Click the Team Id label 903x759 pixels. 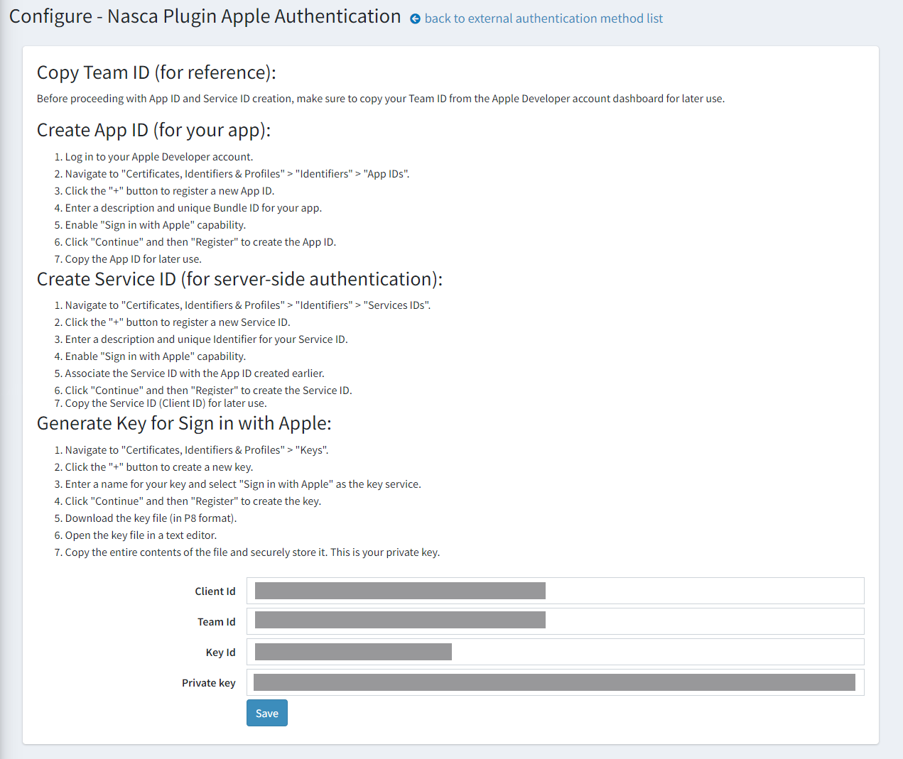click(216, 622)
